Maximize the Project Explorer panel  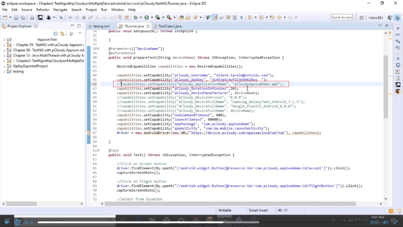point(79,26)
